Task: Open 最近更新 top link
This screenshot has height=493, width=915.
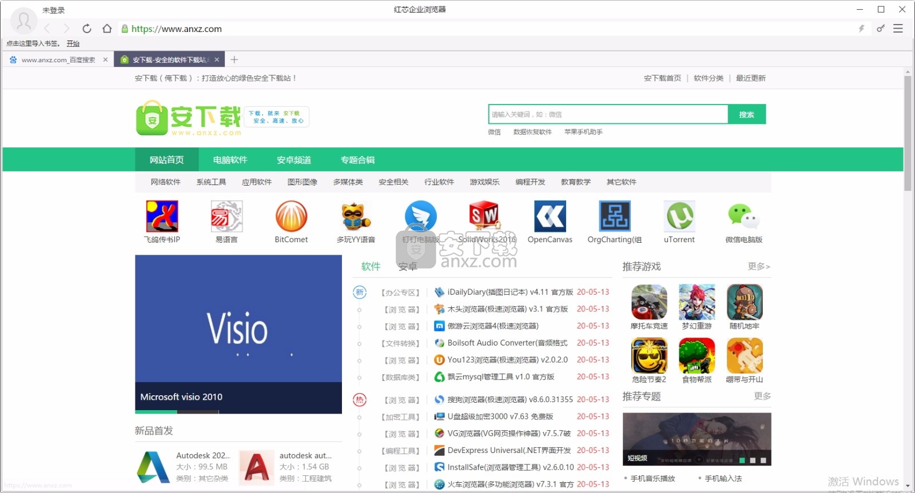Action: click(x=751, y=78)
